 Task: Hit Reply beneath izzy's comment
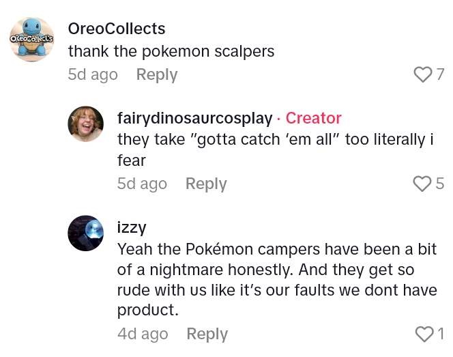[x=207, y=334]
